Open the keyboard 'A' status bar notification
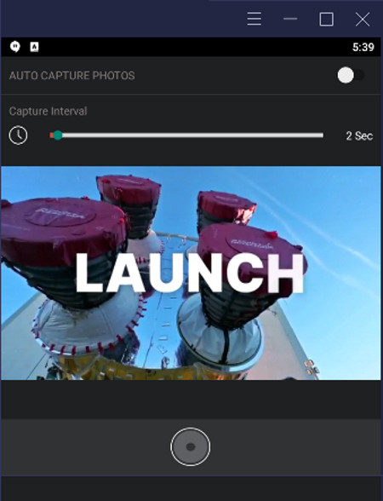 34,47
